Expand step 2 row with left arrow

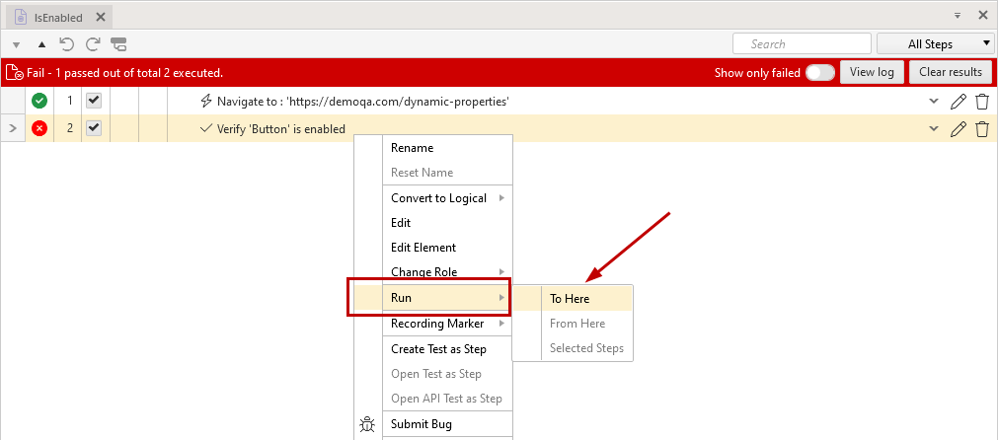pos(13,128)
